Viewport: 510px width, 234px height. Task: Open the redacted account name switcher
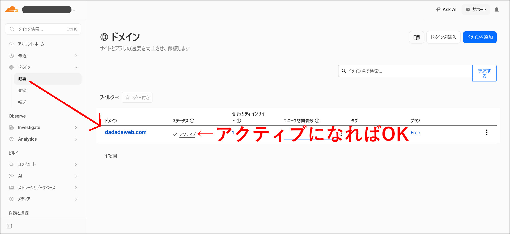click(49, 10)
